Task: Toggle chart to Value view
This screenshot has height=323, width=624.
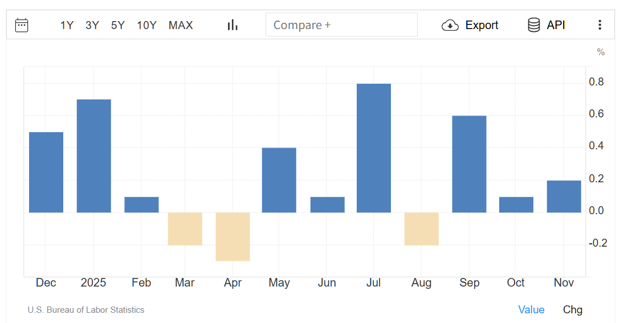Action: point(531,309)
